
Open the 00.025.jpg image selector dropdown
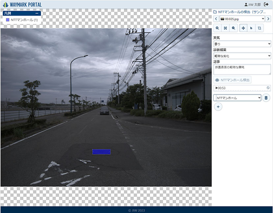(x=243, y=19)
